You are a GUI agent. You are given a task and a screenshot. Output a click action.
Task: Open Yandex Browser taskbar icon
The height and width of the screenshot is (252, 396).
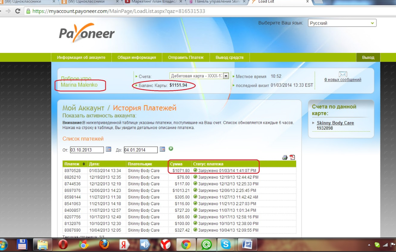tap(166, 245)
